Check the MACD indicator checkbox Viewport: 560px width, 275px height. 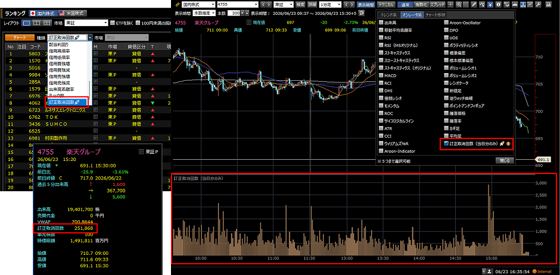click(381, 75)
